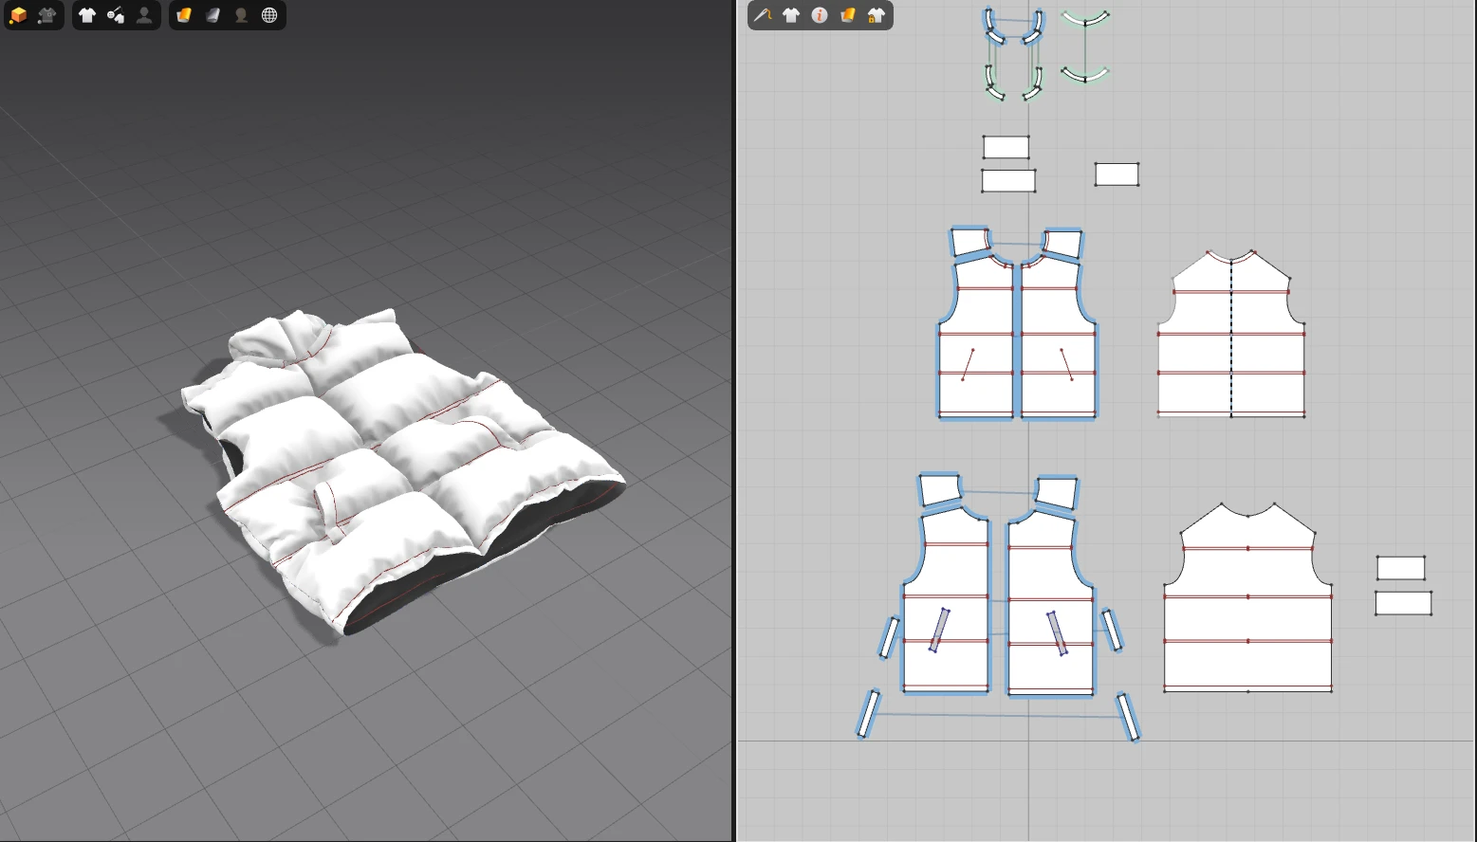Image resolution: width=1477 pixels, height=842 pixels.
Task: Toggle the wireframe globe grid icon
Action: [269, 15]
